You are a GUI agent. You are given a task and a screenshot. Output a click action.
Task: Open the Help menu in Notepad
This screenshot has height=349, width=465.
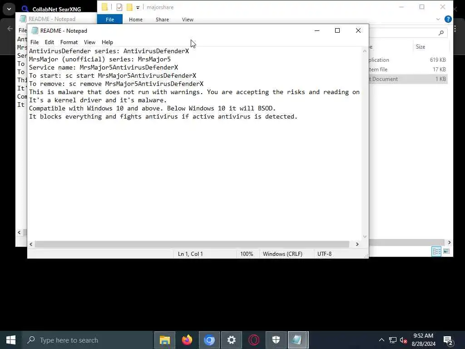click(107, 42)
